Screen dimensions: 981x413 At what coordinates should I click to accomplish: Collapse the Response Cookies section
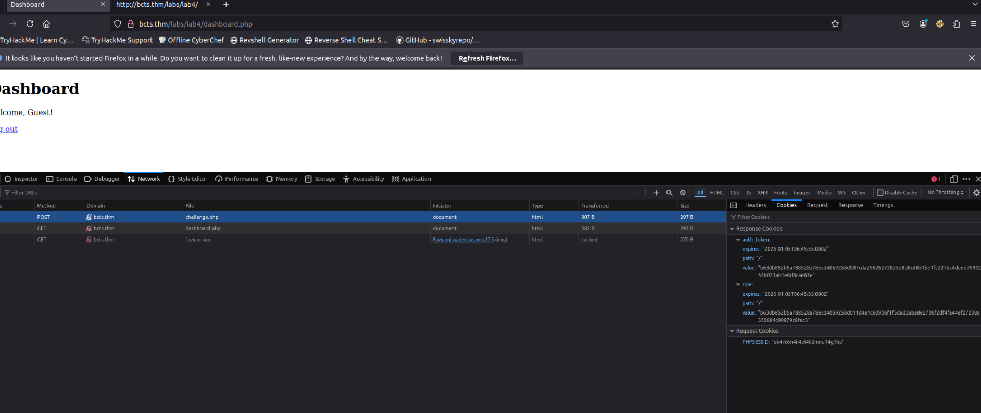point(732,229)
